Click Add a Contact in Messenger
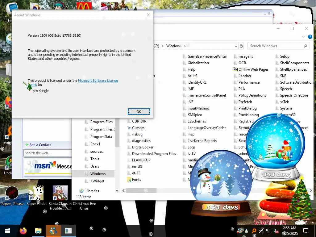 [x=38, y=145]
